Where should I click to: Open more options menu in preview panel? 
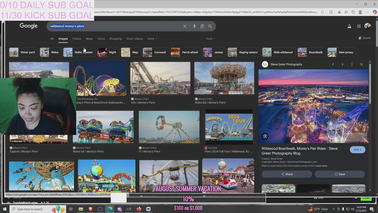pos(352,64)
